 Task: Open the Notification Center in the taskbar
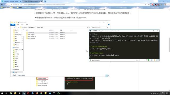[167, 93]
